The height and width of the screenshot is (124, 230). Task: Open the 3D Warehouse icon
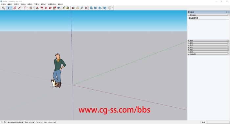(x=91, y=8)
